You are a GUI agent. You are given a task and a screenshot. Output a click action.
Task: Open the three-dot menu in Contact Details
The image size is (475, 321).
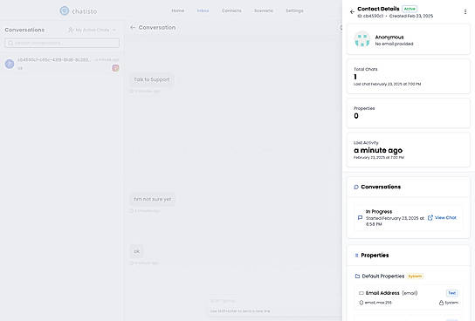click(x=465, y=12)
